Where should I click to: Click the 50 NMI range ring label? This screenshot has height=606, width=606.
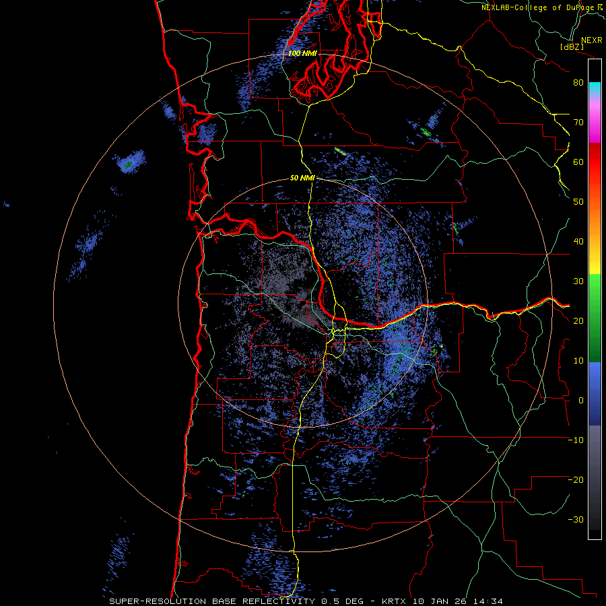tap(302, 178)
